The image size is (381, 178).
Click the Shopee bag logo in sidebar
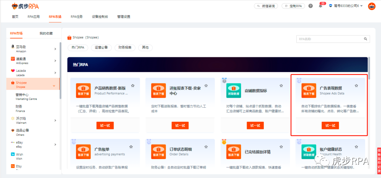click(x=13, y=83)
